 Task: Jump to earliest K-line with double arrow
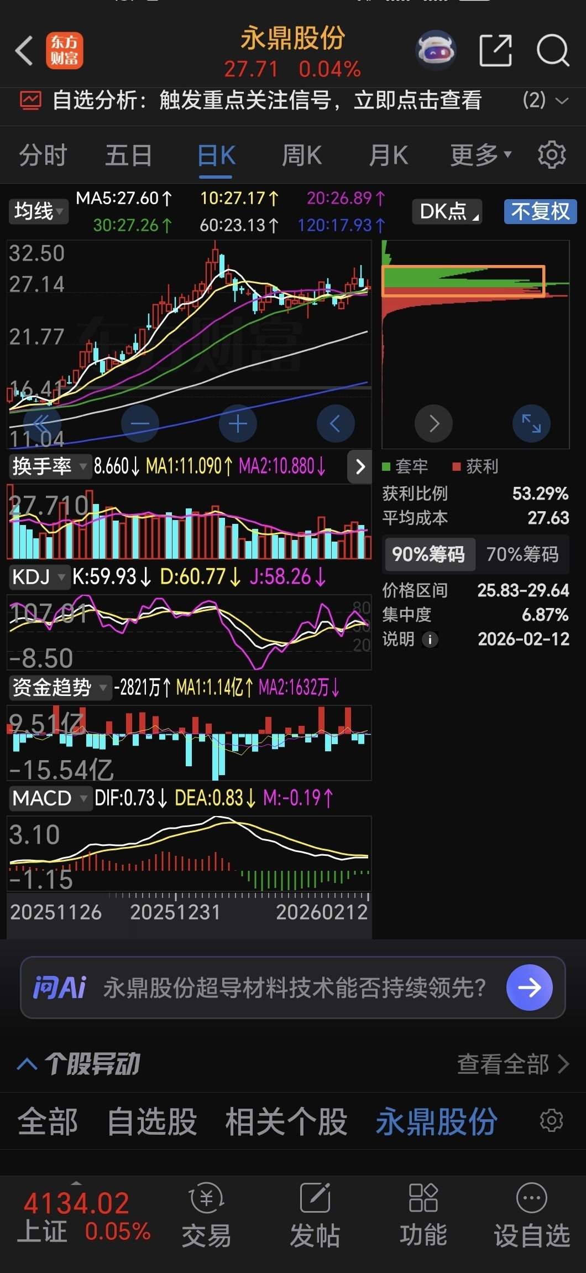(42, 424)
